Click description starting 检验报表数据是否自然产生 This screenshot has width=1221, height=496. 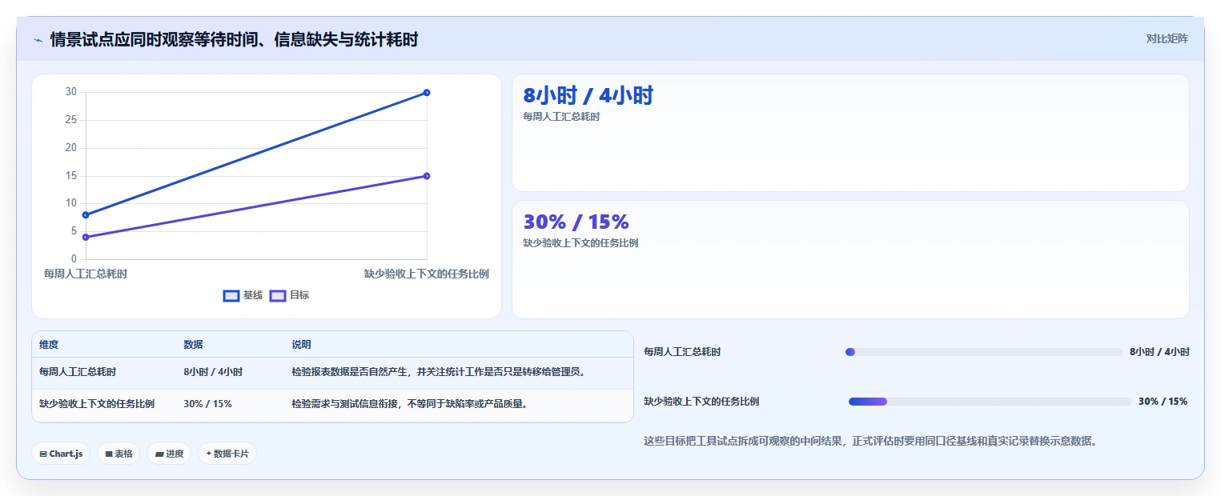point(440,372)
